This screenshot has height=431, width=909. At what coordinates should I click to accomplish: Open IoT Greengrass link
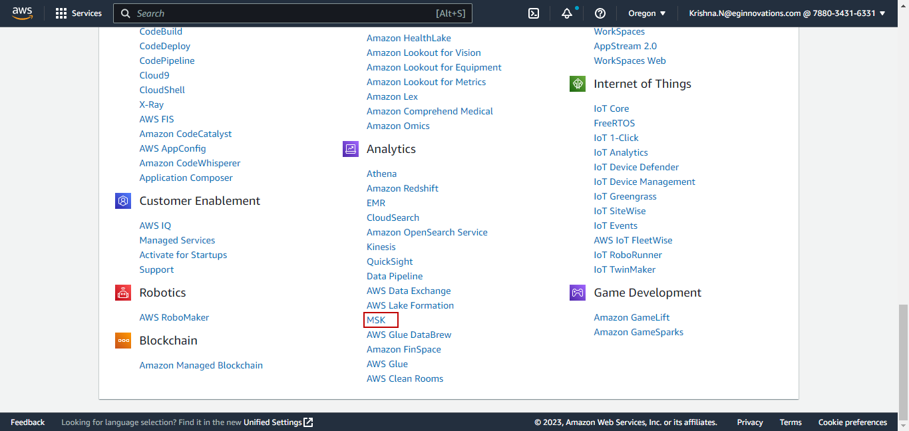(x=626, y=196)
